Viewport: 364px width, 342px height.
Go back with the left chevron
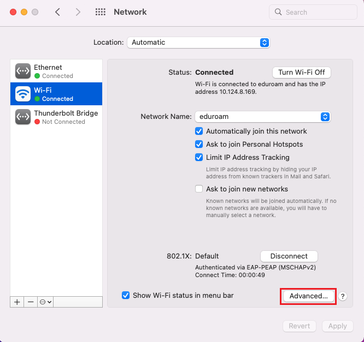pos(57,12)
